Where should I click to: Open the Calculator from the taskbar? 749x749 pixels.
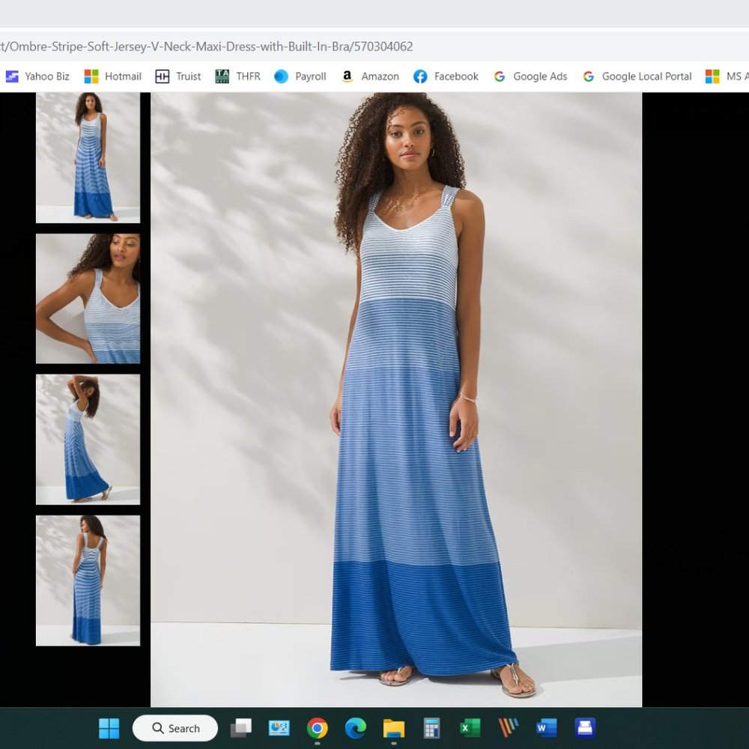432,729
